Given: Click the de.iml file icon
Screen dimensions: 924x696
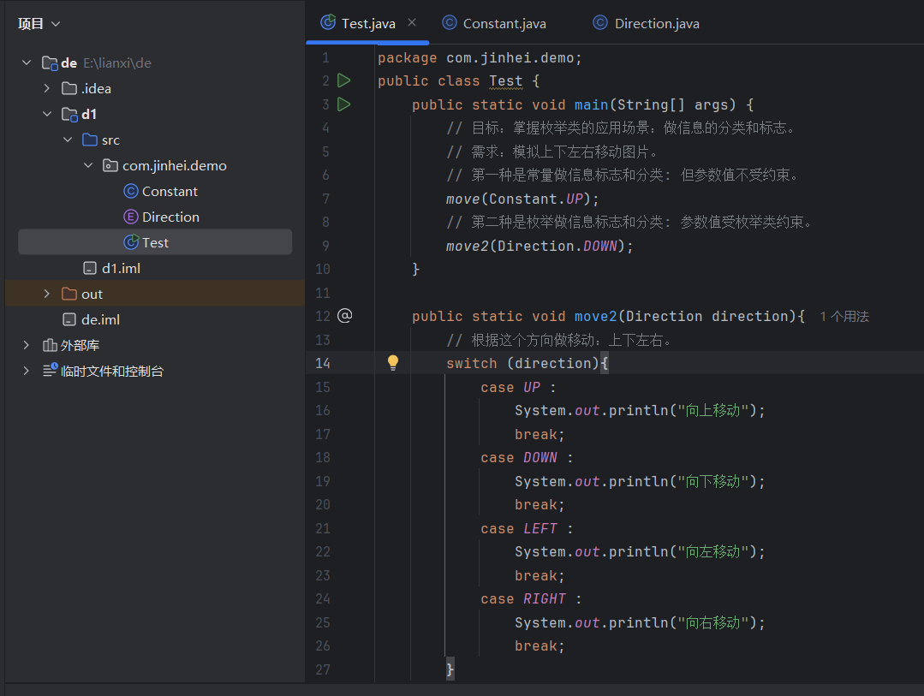Looking at the screenshot, I should pyautogui.click(x=69, y=319).
